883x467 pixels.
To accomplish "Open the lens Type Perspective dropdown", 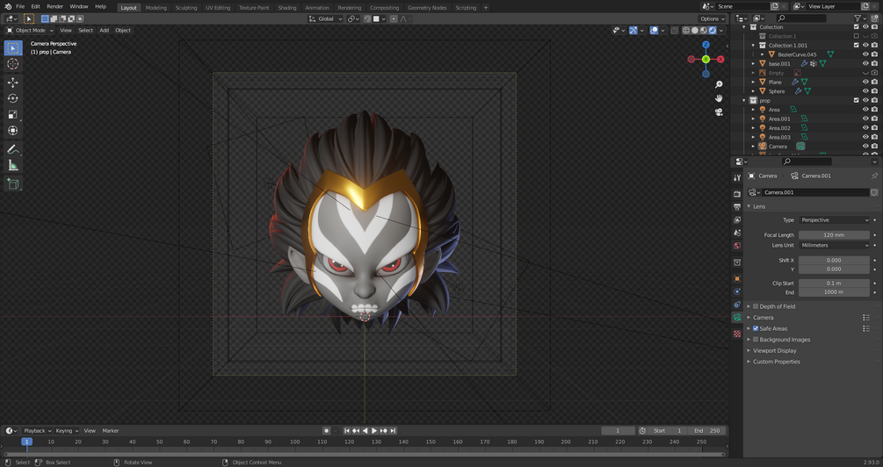I will (x=834, y=220).
